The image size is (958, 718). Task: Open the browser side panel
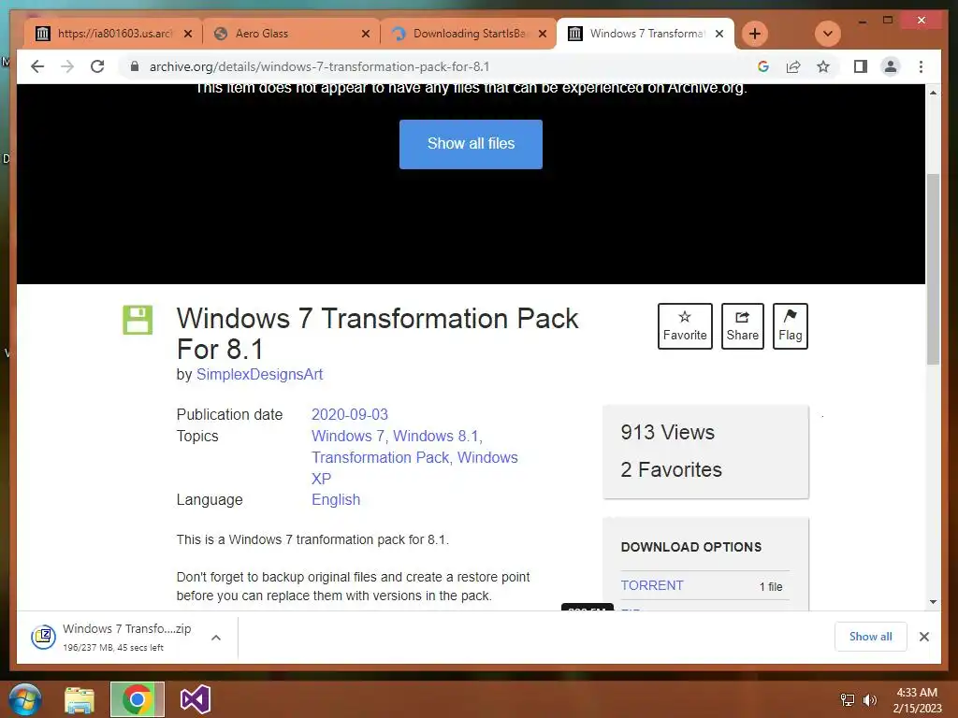click(861, 66)
